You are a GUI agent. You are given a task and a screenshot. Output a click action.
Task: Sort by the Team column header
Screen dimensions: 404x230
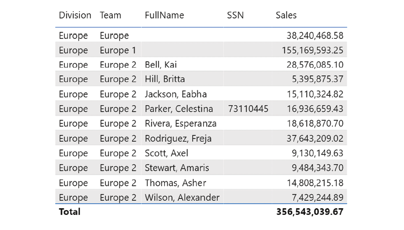pyautogui.click(x=110, y=16)
